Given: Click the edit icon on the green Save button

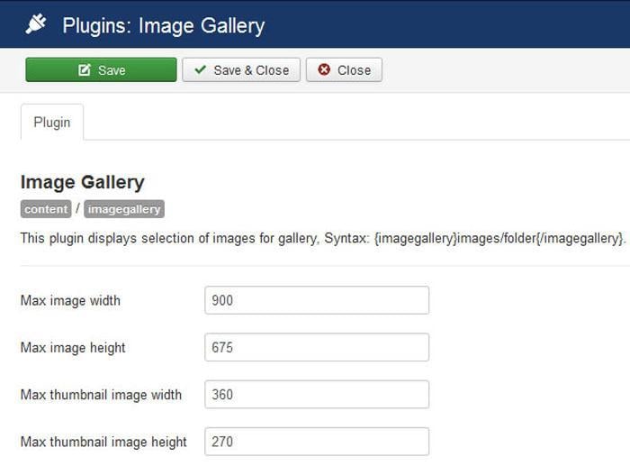Looking at the screenshot, I should point(85,70).
